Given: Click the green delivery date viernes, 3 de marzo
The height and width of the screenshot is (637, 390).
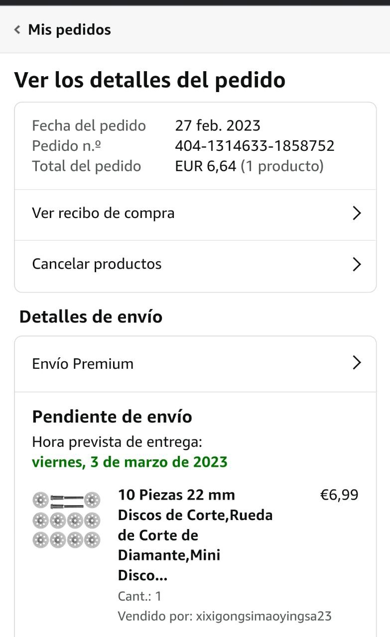Looking at the screenshot, I should (x=130, y=462).
